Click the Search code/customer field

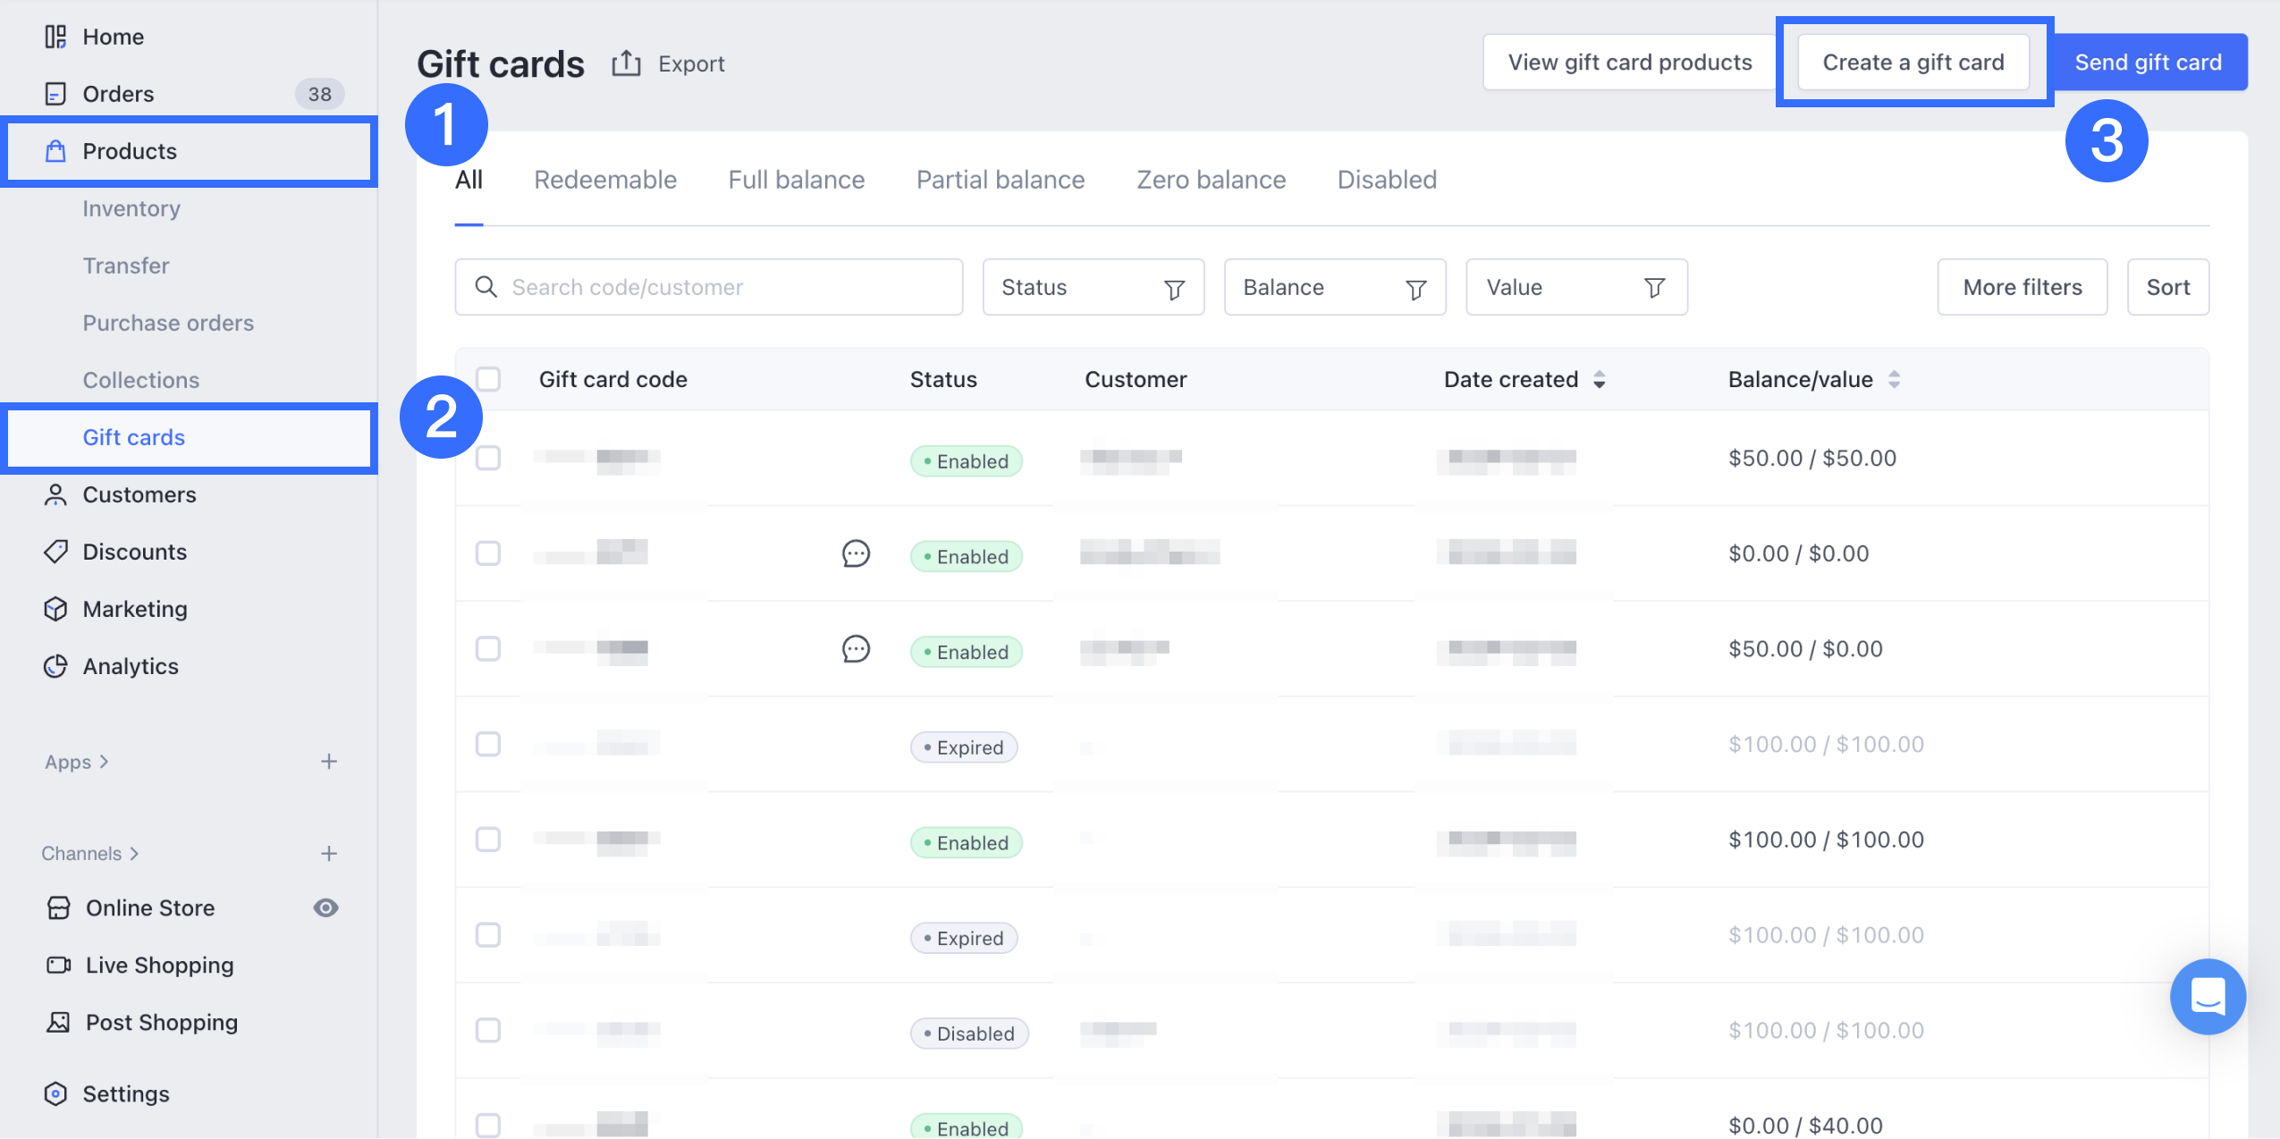[x=708, y=287]
